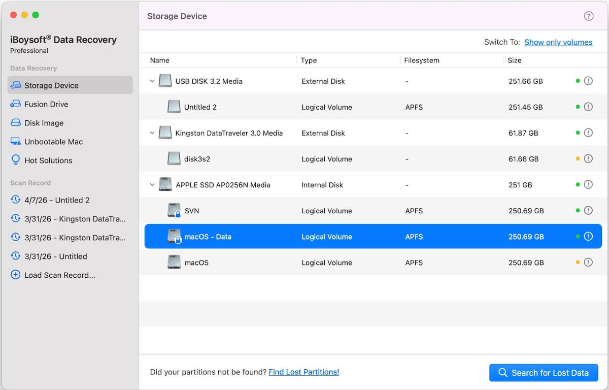This screenshot has height=390, width=609.
Task: Click the Untitled 2 volume drive icon
Action: (174, 107)
